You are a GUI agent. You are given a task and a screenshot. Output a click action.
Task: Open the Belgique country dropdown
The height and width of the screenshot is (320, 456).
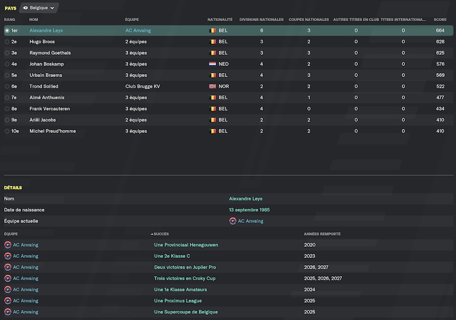click(x=39, y=8)
